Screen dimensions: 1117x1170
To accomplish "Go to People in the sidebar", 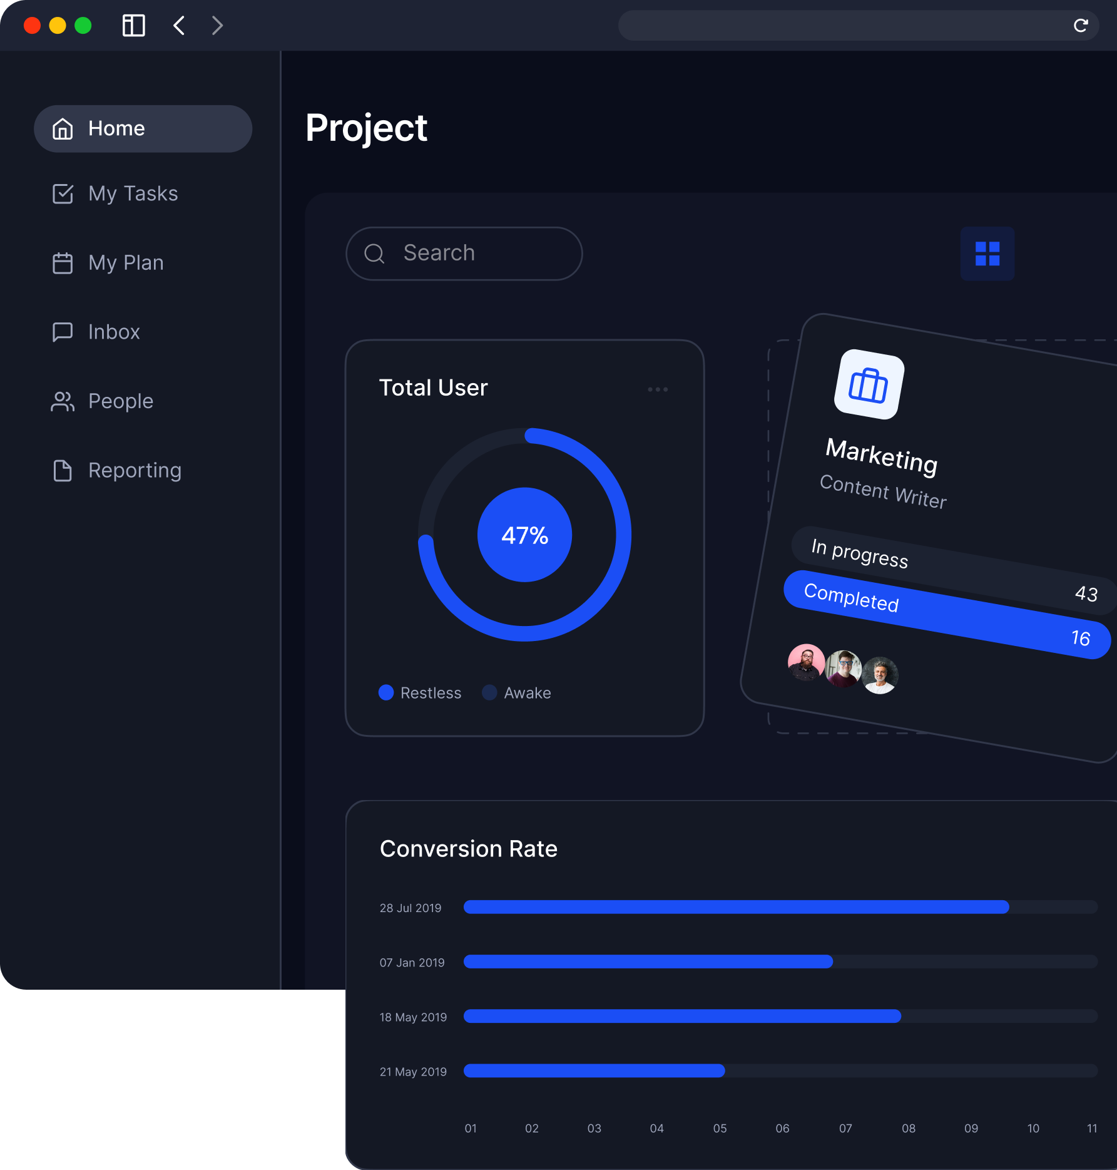I will [102, 401].
